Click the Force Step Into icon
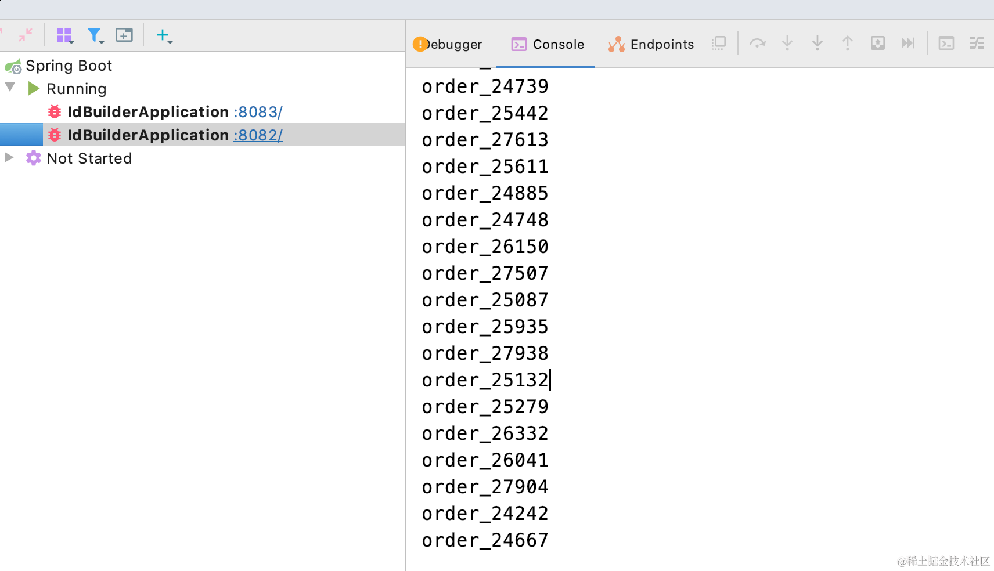This screenshot has width=994, height=571. [x=817, y=43]
